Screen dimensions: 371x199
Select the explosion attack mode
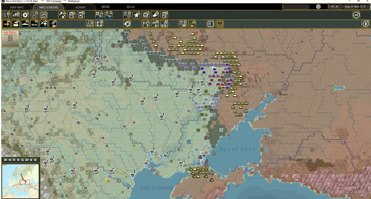tap(53, 24)
